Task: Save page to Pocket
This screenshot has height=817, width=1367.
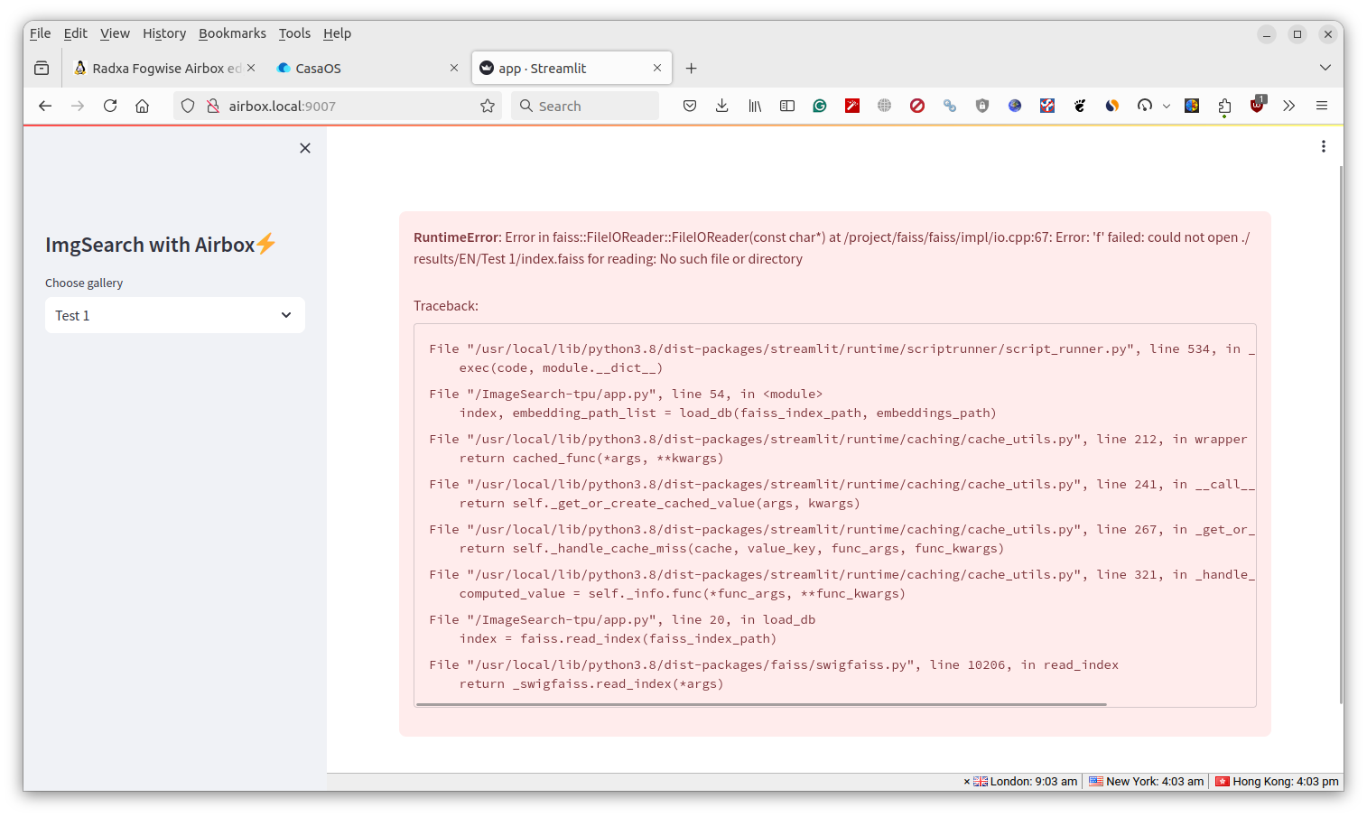Action: [690, 106]
